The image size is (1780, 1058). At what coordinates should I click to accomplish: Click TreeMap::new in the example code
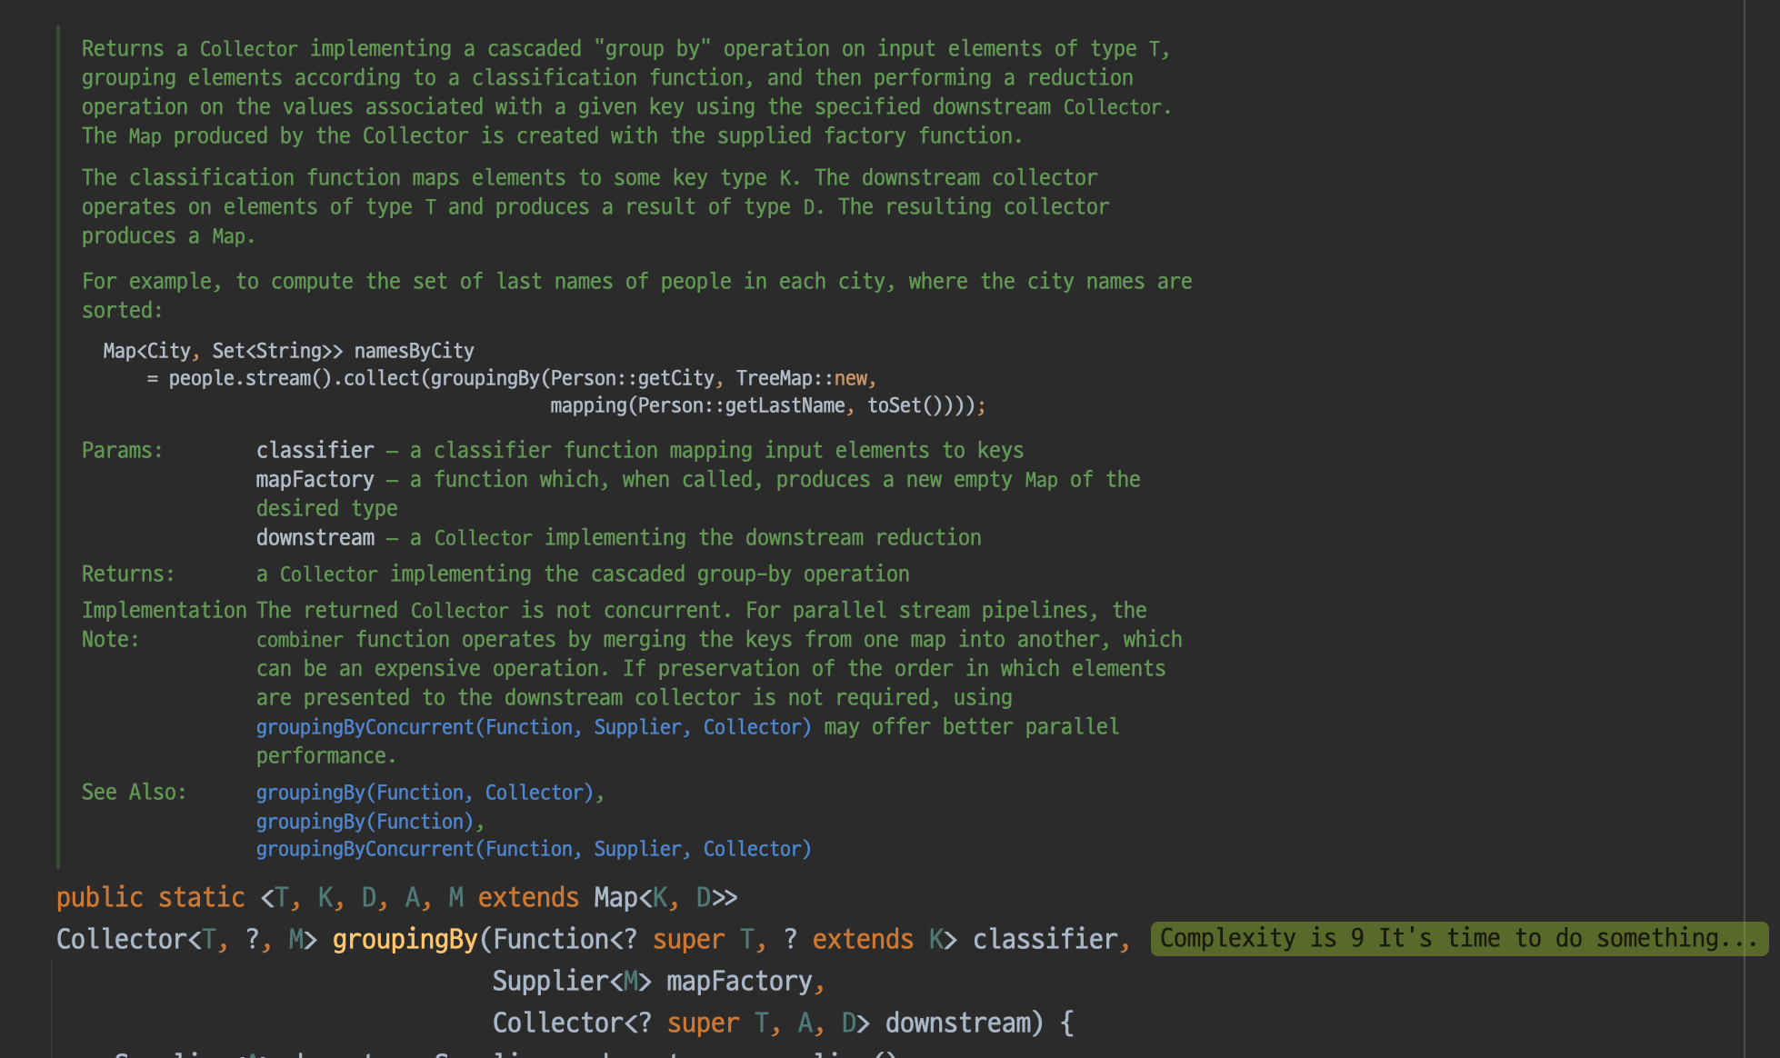[801, 378]
